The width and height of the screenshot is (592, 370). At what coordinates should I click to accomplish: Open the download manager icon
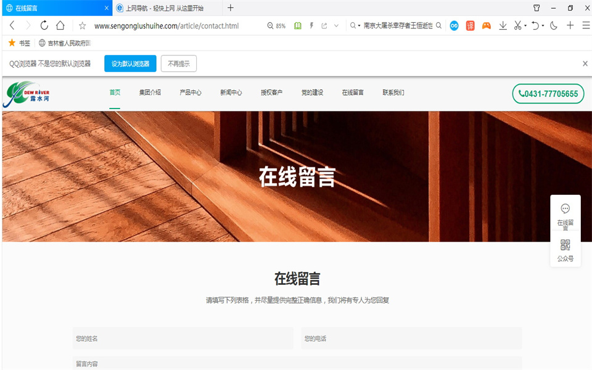click(503, 25)
